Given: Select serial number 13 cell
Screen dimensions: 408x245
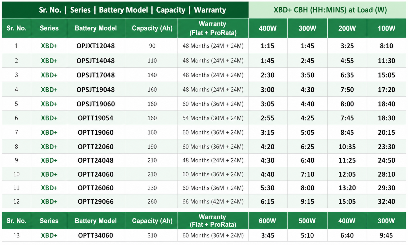Looking at the screenshot, I should click(x=16, y=235).
